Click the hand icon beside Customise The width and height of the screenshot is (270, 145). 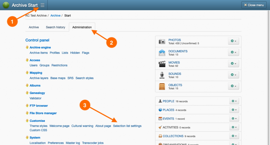tap(27, 121)
